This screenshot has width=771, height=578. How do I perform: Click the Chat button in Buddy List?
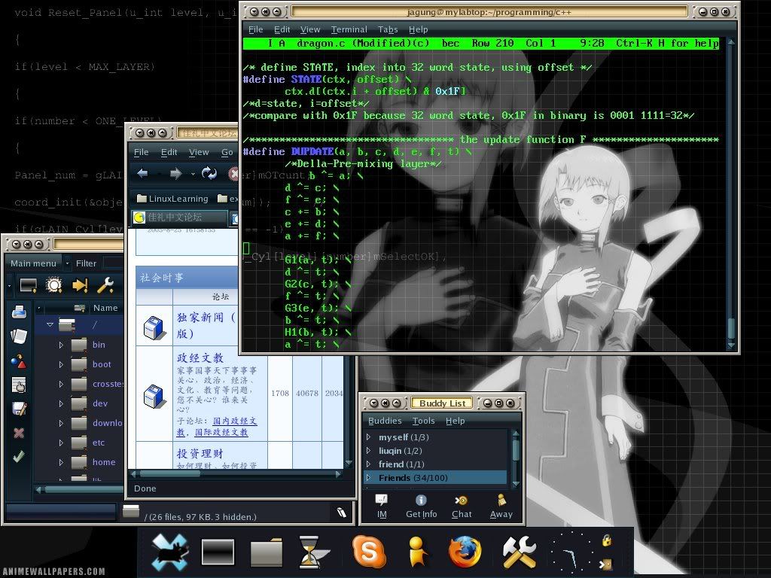462,507
